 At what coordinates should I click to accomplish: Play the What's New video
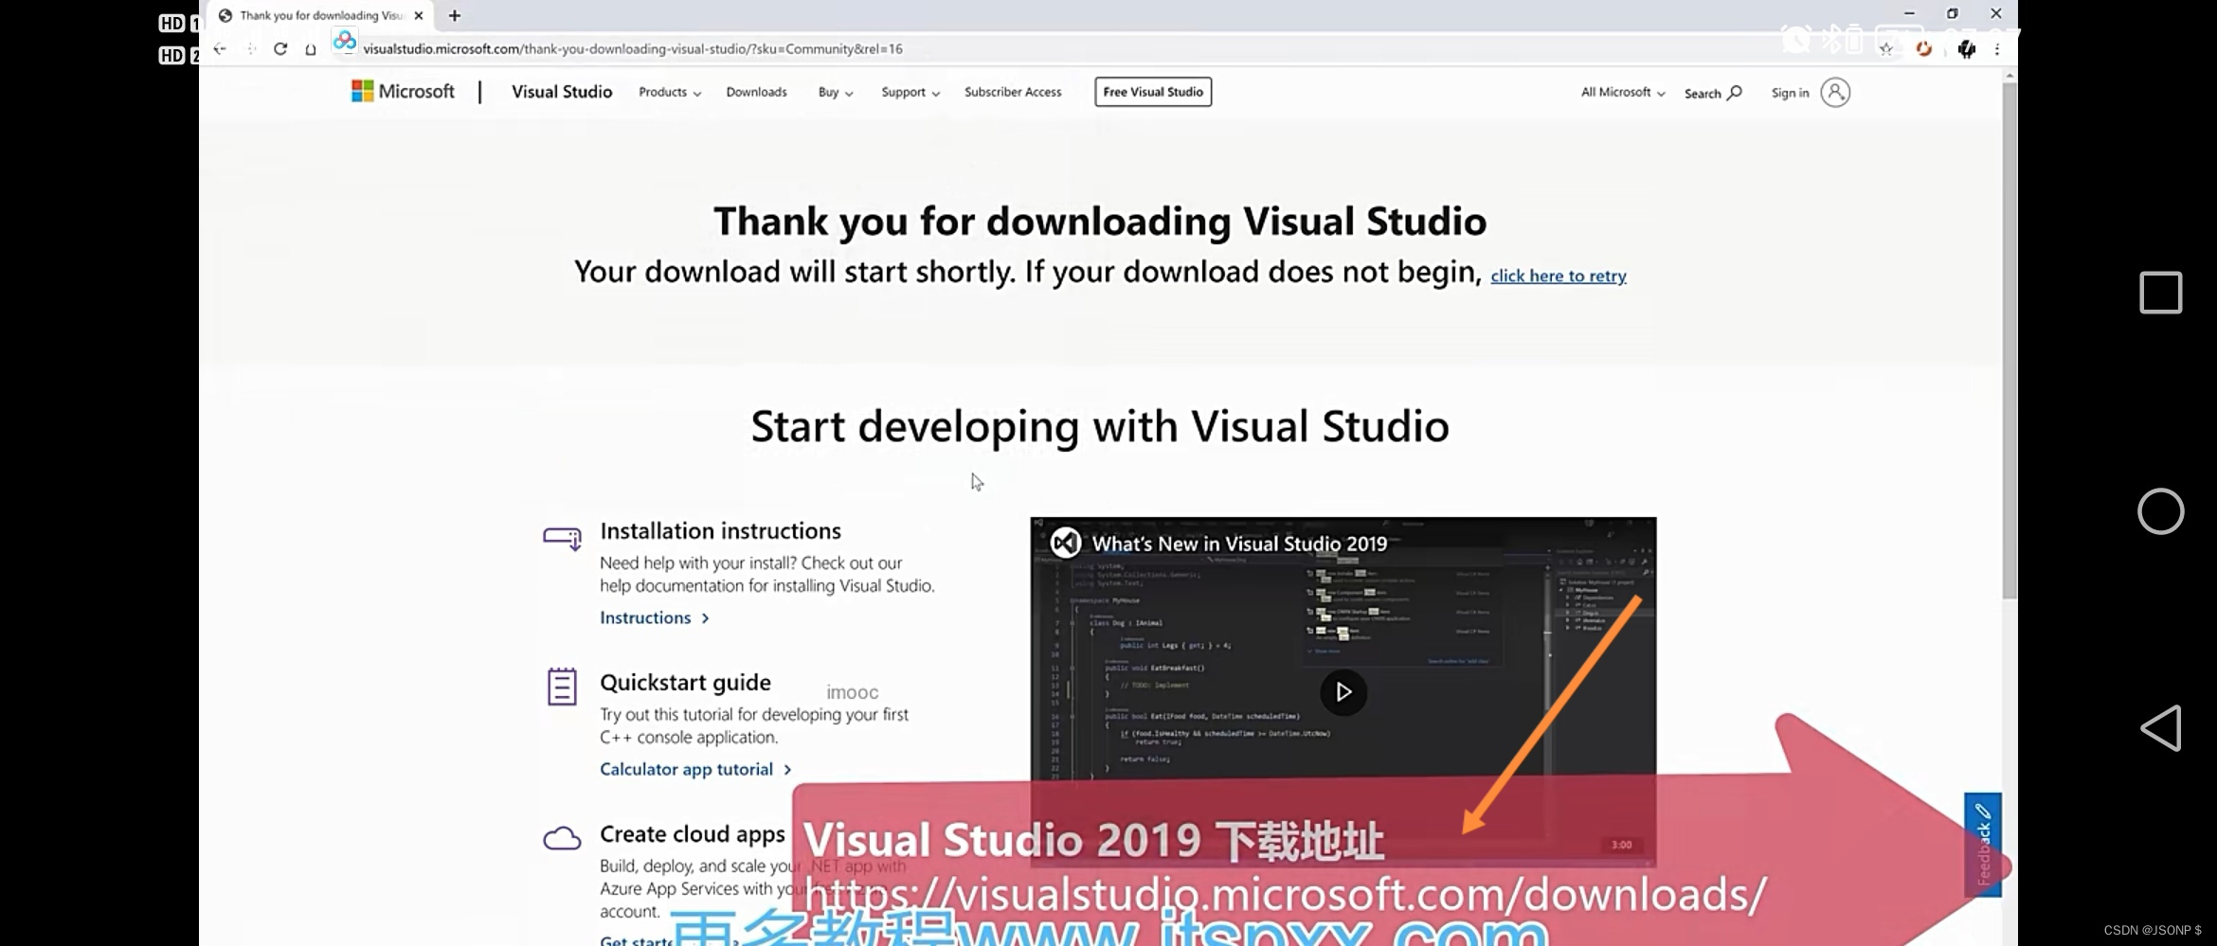click(1343, 692)
